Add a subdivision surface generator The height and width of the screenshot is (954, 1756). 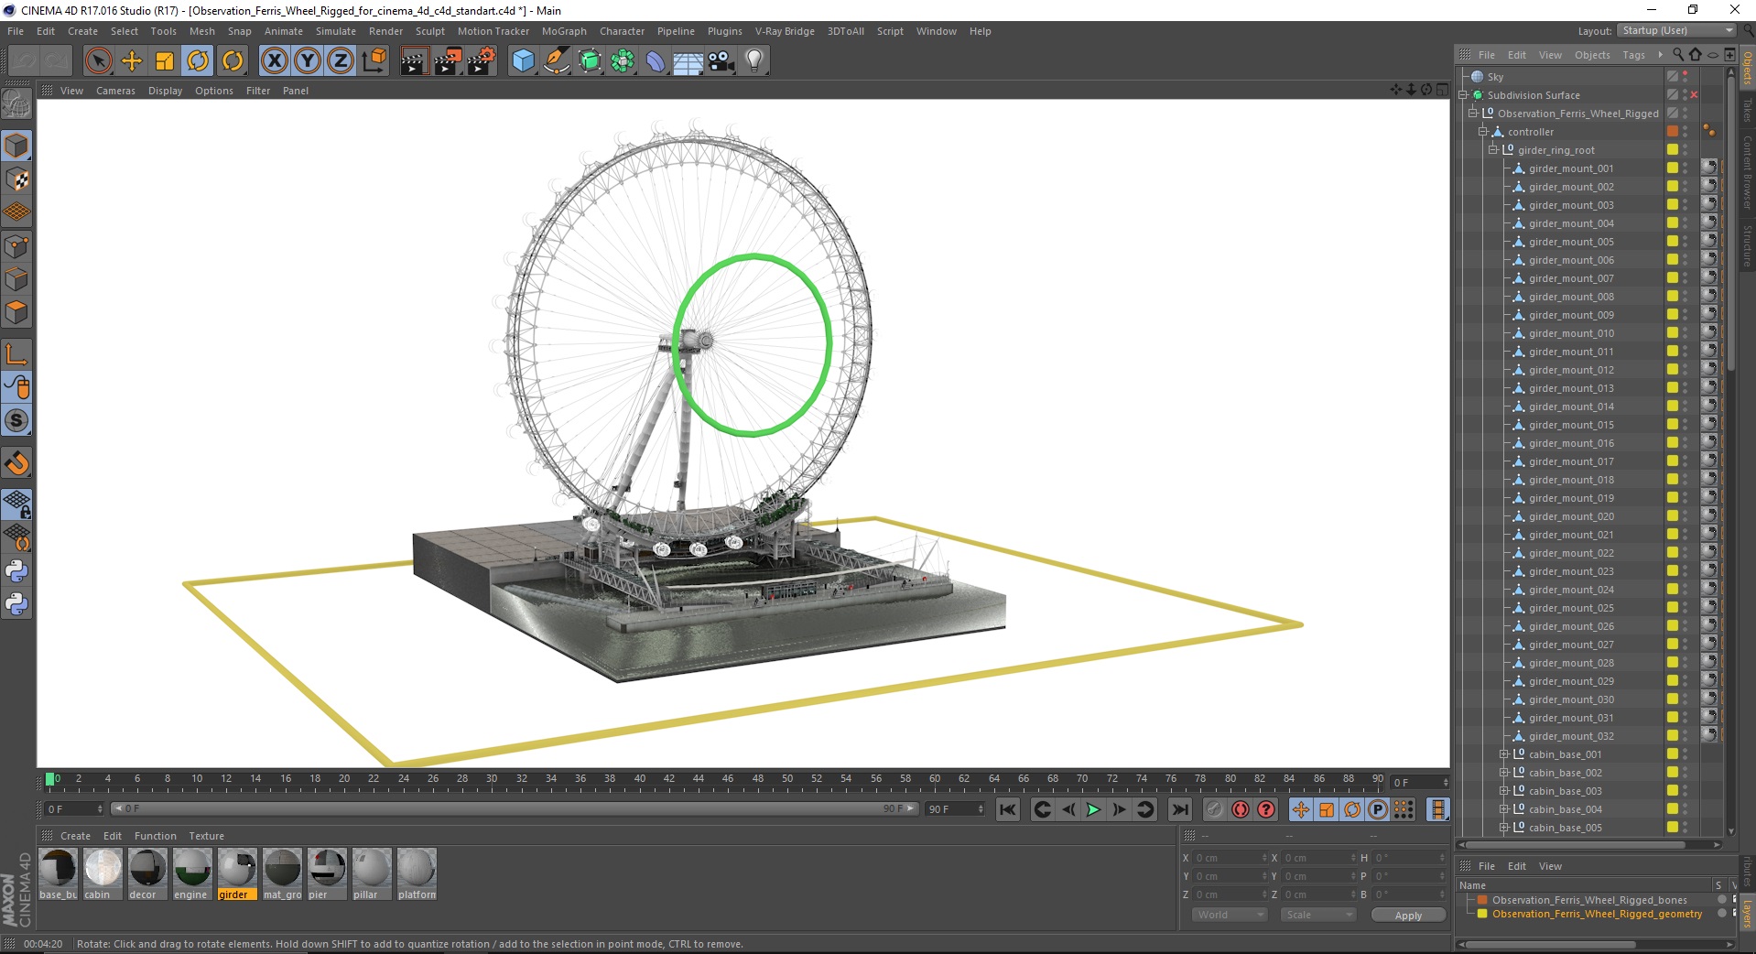click(590, 61)
